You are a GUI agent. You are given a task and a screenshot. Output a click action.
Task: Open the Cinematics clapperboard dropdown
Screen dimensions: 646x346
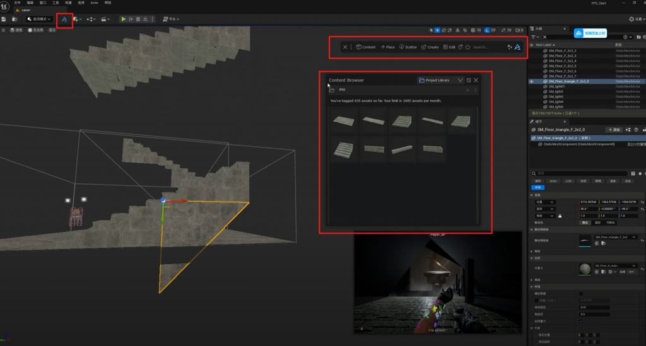105,20
